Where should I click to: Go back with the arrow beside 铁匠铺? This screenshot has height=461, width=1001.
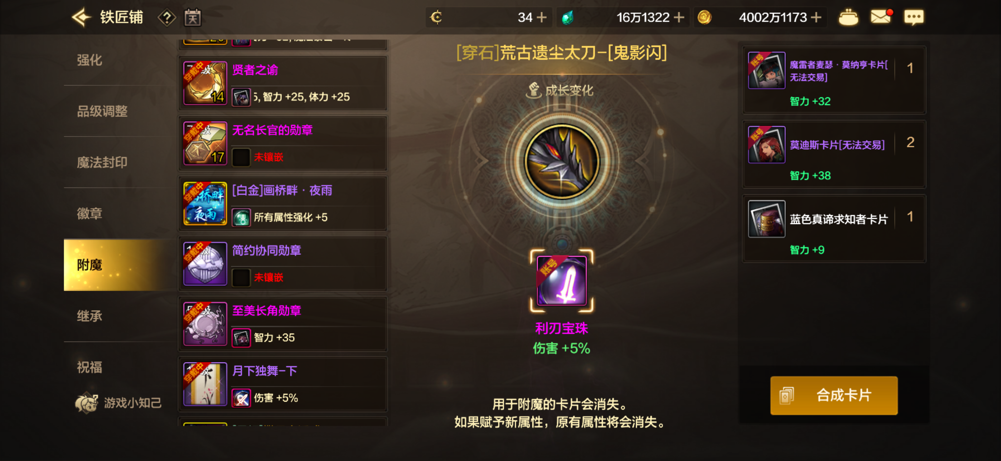[x=81, y=18]
